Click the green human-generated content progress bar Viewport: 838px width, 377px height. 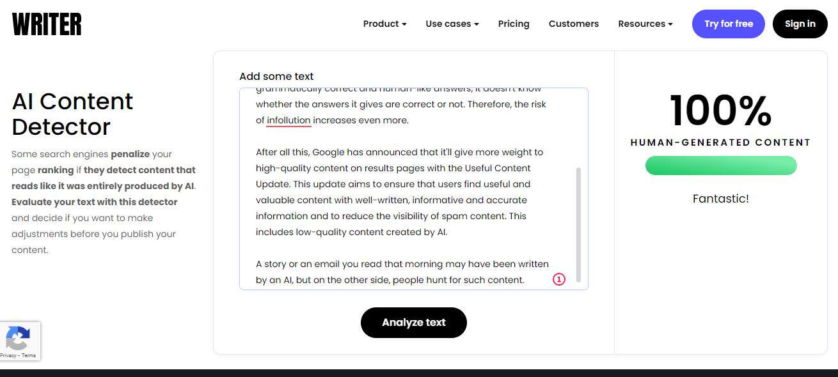721,165
